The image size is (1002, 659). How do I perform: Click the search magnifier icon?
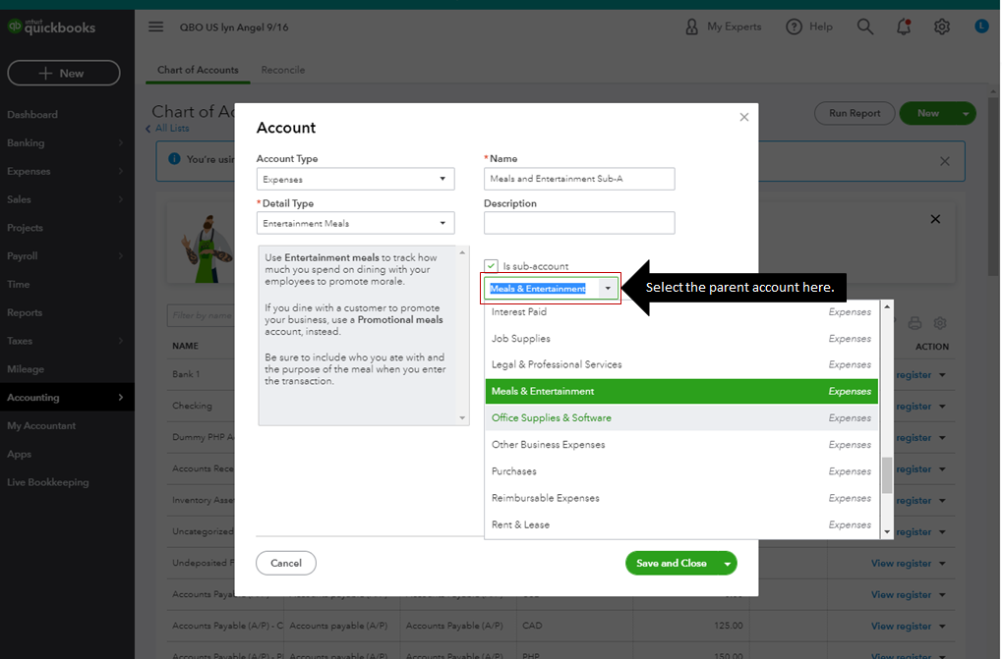(x=864, y=27)
